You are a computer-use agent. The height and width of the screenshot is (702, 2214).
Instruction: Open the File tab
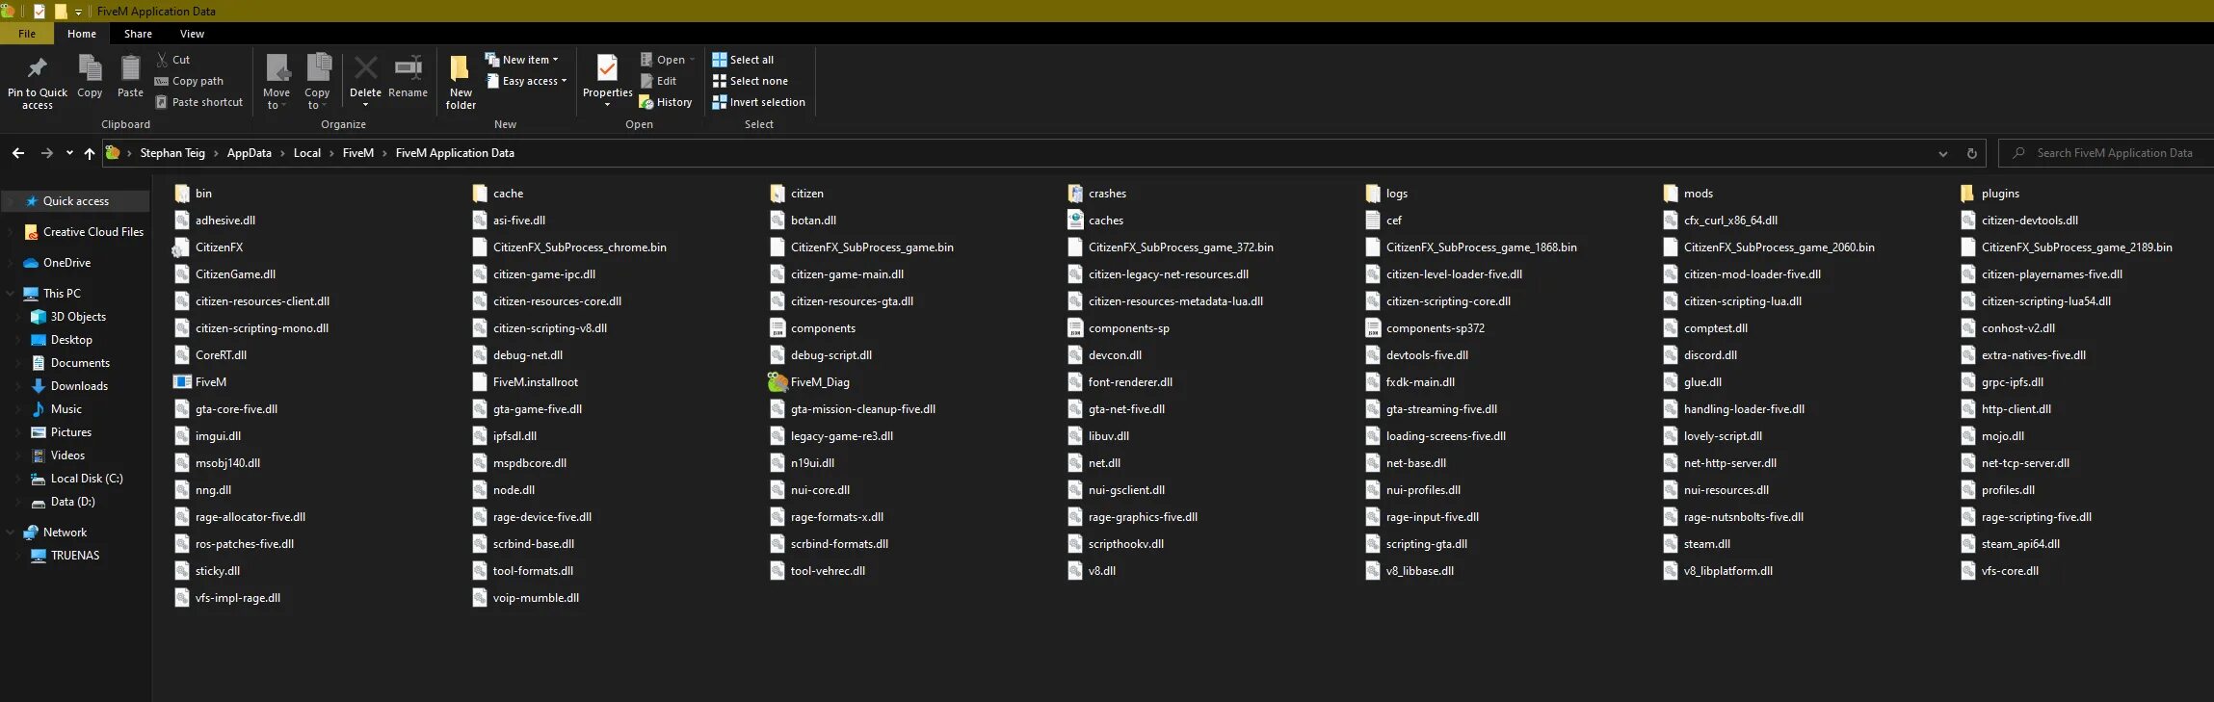point(27,34)
